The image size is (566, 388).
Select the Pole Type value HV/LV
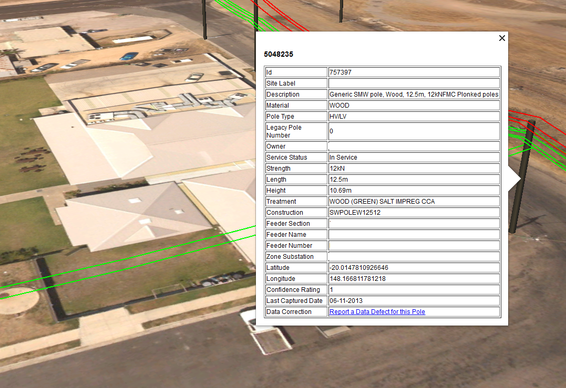(x=338, y=116)
